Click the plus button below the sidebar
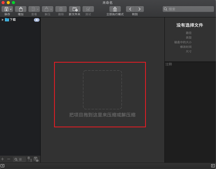This screenshot has width=216, height=169. pos(2,159)
